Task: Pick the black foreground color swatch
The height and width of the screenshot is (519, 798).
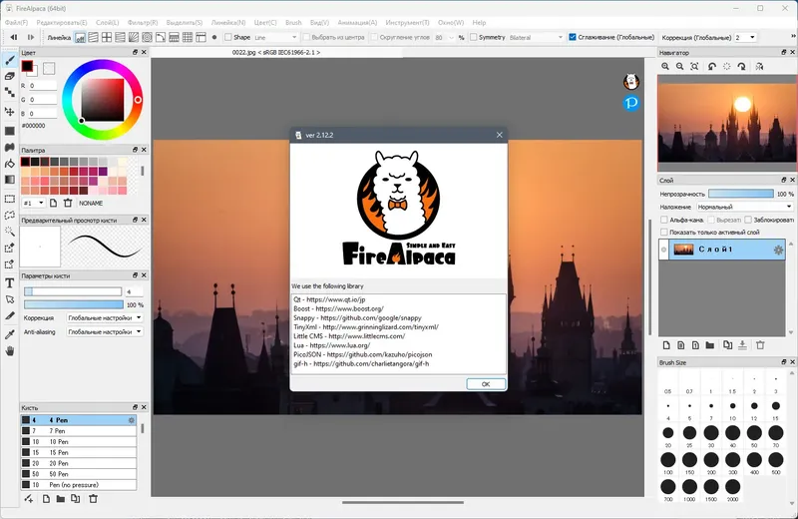Action: [x=27, y=66]
